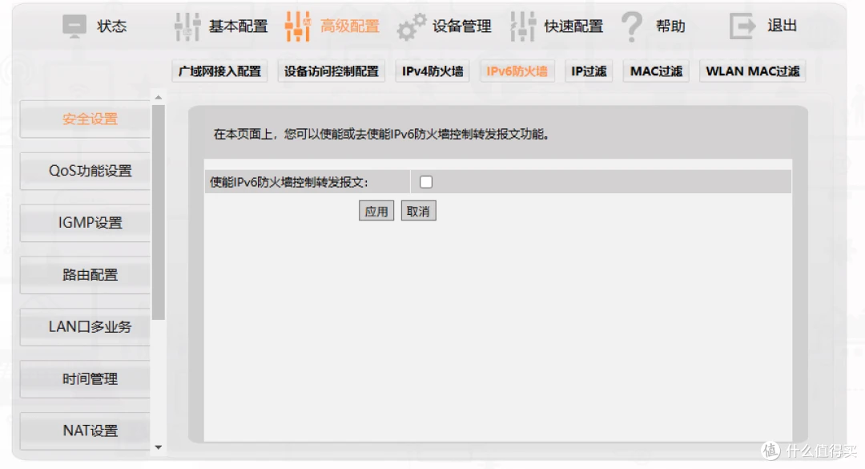Open 路由配置 in sidebar
This screenshot has width=865, height=469.
pos(85,274)
